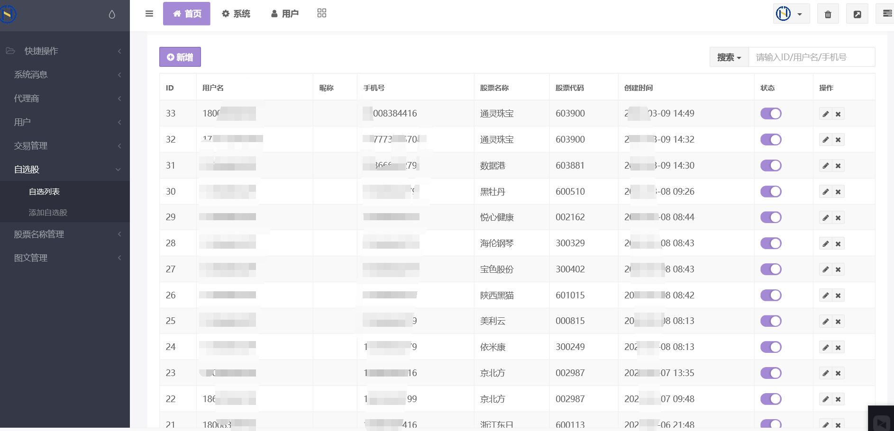Expand 快捷操作 in the sidebar
Viewport: 894px width, 431px height.
65,51
